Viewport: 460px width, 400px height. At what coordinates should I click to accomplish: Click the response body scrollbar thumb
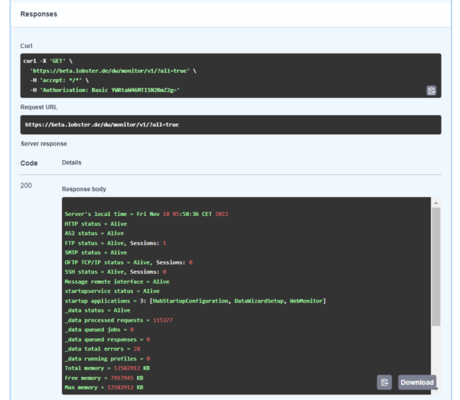(435, 268)
